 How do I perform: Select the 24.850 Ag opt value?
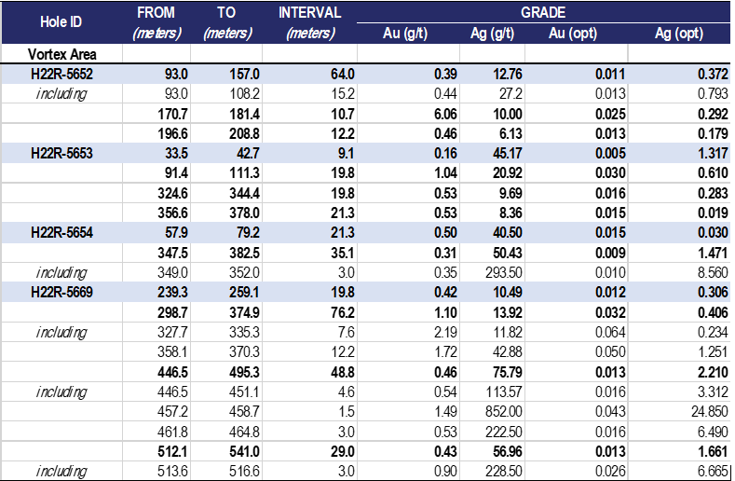point(709,411)
